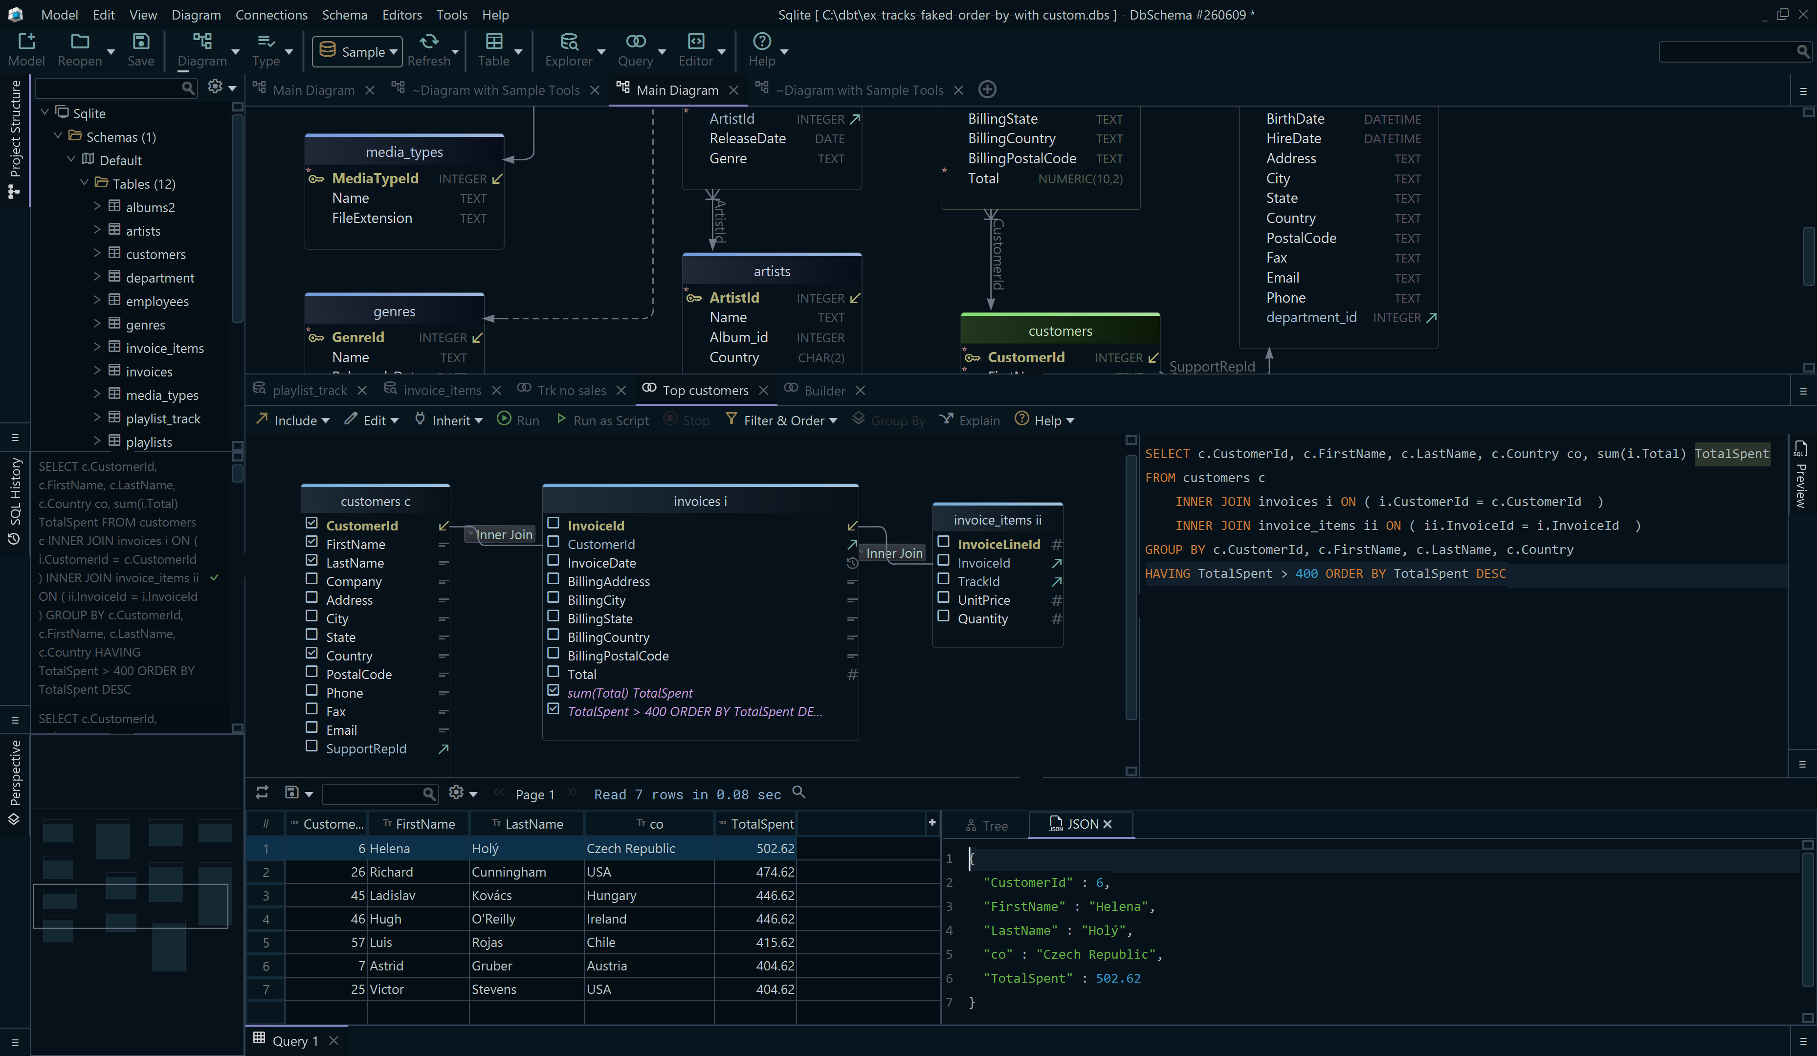Switch to the Builder tab
The width and height of the screenshot is (1817, 1056).
[x=824, y=390]
